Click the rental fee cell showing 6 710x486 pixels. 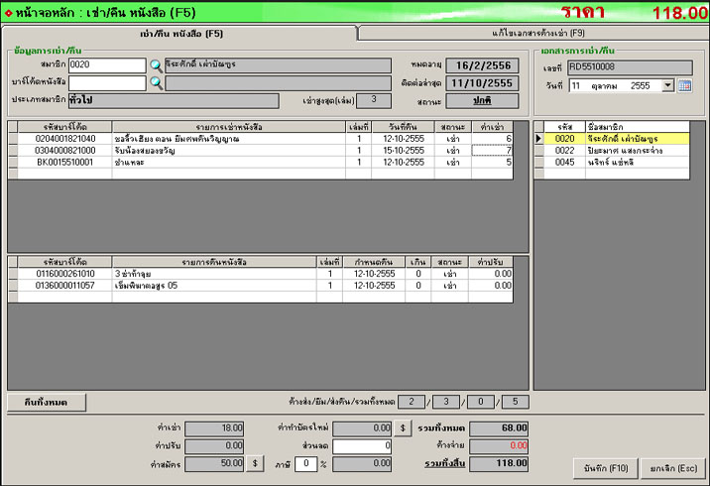[x=492, y=139]
